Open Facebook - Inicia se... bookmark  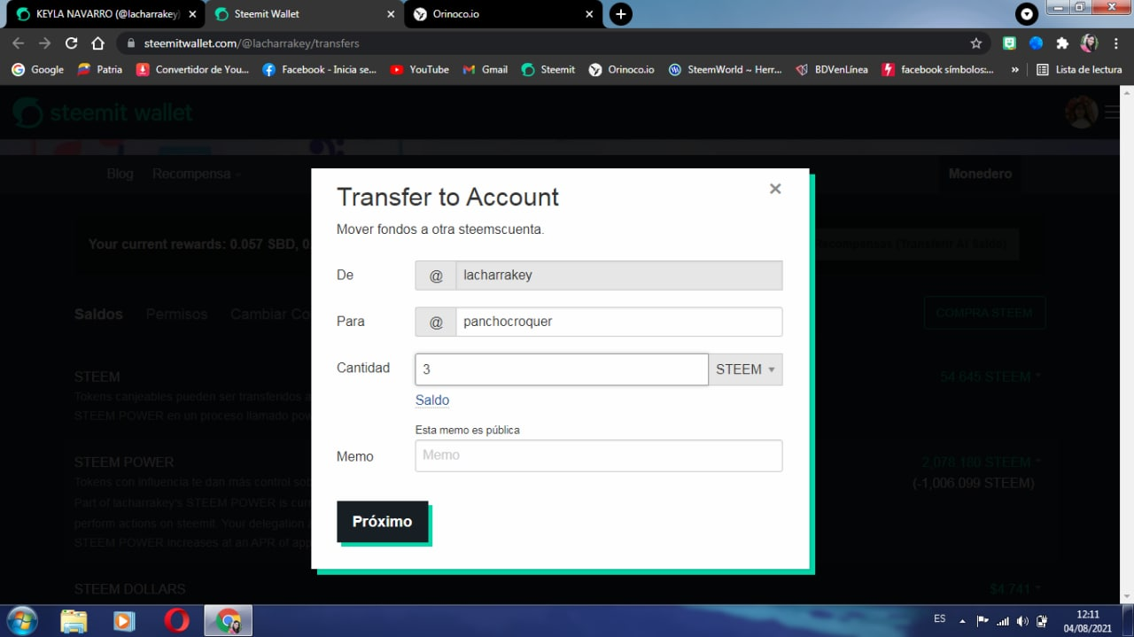[x=320, y=69]
